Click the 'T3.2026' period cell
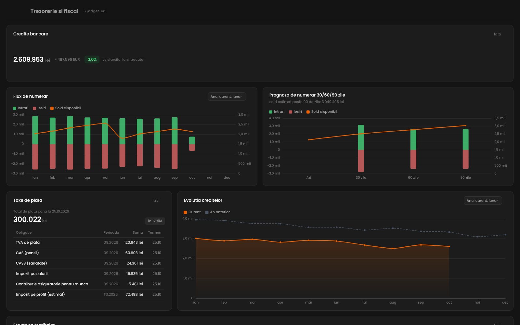 111,294
